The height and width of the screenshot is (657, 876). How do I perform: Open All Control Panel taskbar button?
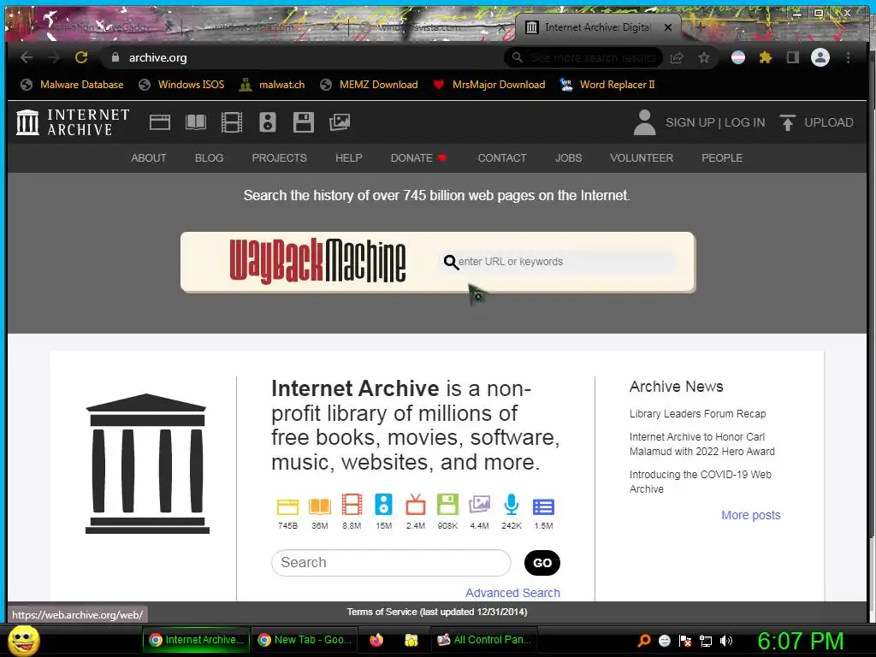pos(484,640)
